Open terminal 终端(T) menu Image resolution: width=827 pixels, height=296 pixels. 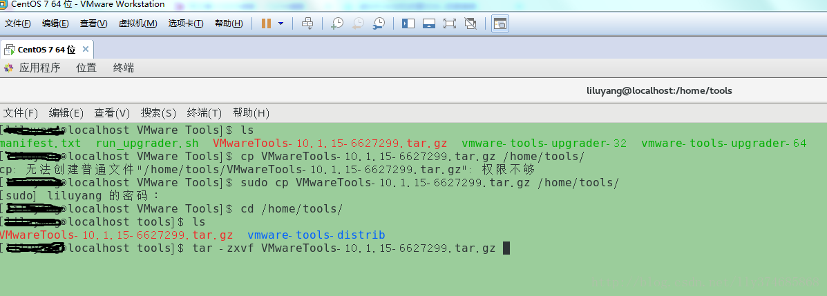(204, 112)
